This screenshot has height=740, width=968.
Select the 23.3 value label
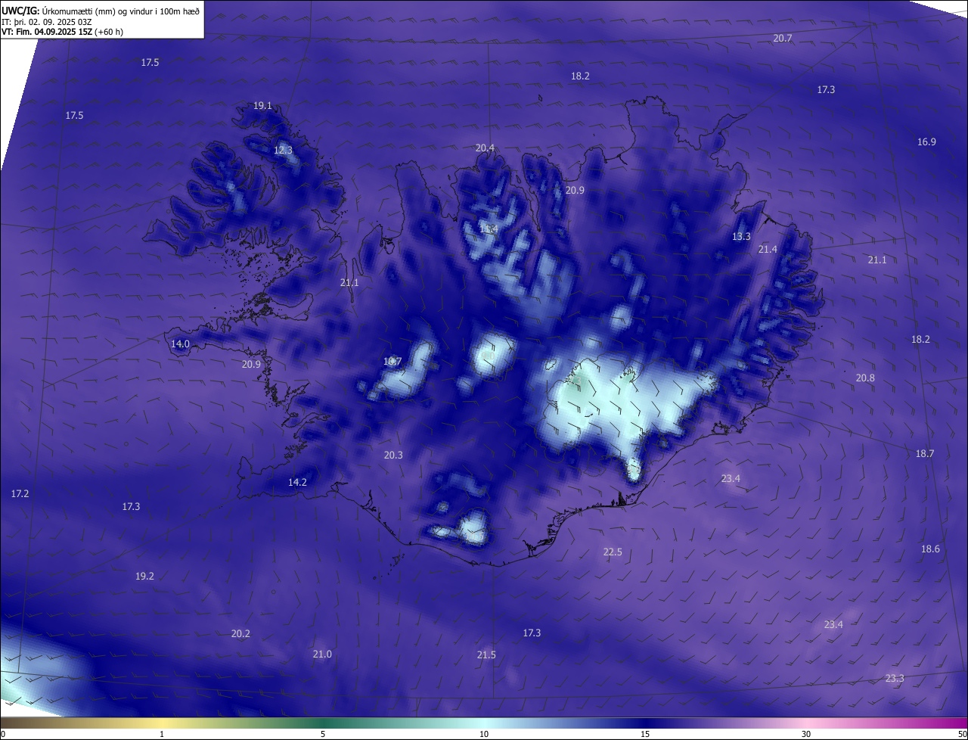(894, 678)
